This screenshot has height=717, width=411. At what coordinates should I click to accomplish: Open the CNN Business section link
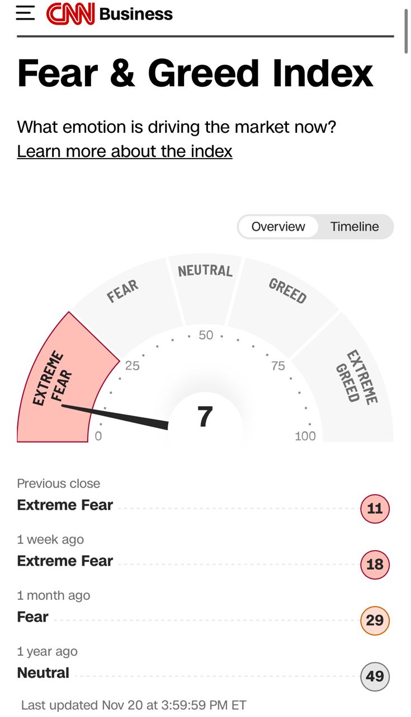[136, 14]
